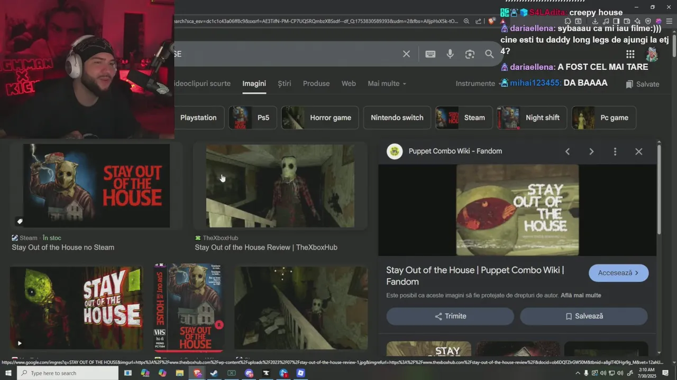Filter images by Ps5 chip
The image size is (677, 380).
253,118
